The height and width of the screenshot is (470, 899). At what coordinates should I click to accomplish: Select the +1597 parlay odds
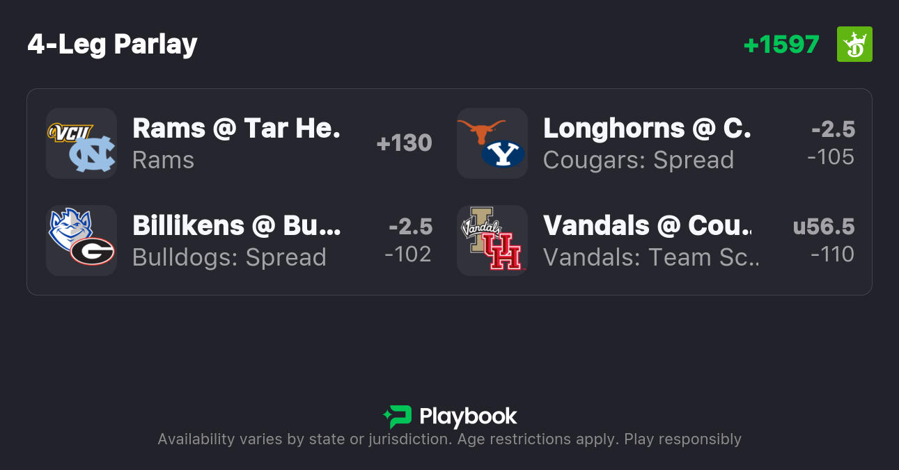781,44
